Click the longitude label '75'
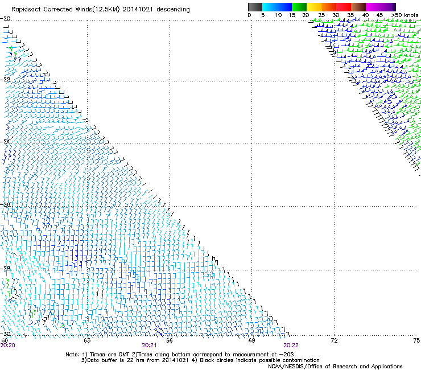 pyautogui.click(x=416, y=340)
